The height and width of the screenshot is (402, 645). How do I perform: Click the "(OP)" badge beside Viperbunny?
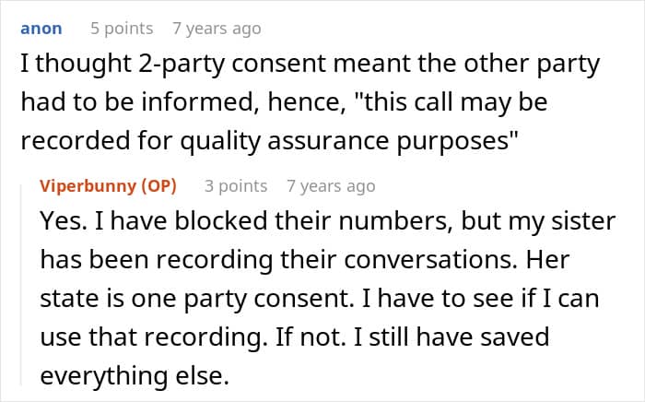[158, 186]
